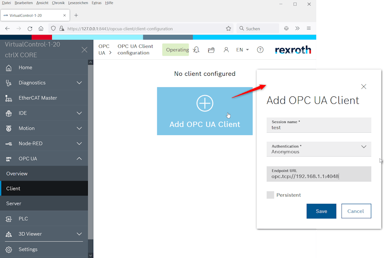Select Server in OPC UA submenu
The image size is (390, 258).
[14, 203]
